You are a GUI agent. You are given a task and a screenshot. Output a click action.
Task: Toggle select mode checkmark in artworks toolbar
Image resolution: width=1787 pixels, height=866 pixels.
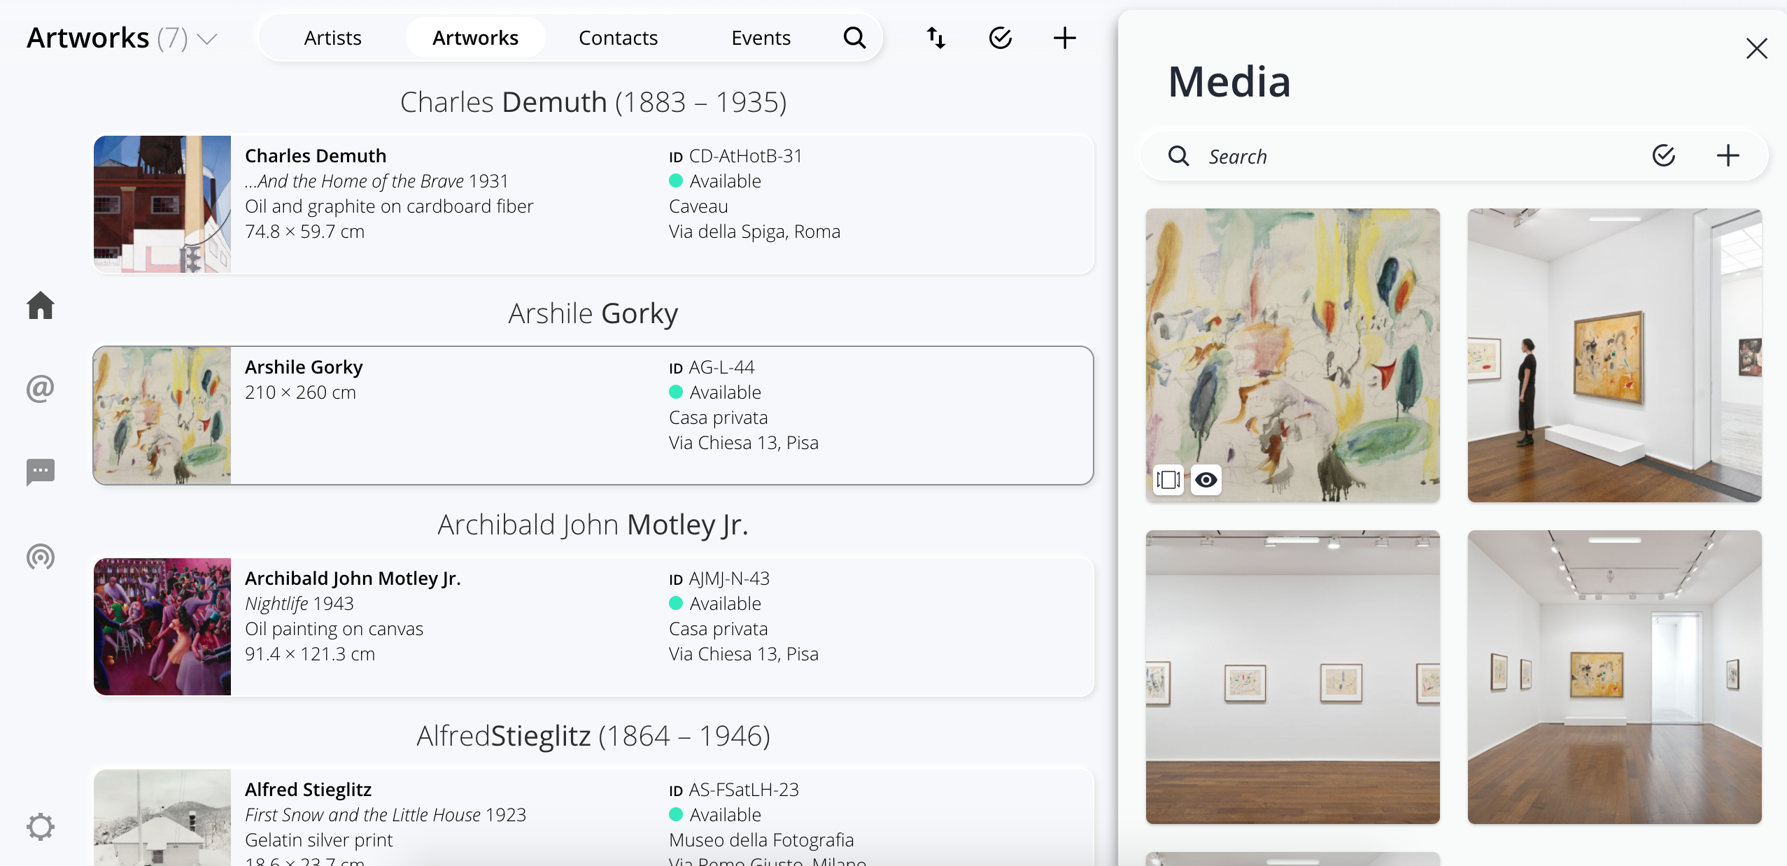click(x=1001, y=38)
